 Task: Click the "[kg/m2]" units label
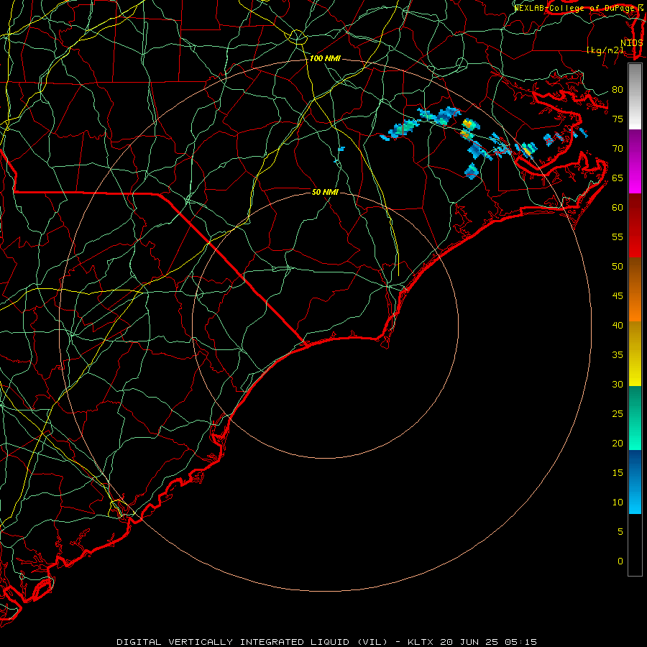(x=605, y=50)
